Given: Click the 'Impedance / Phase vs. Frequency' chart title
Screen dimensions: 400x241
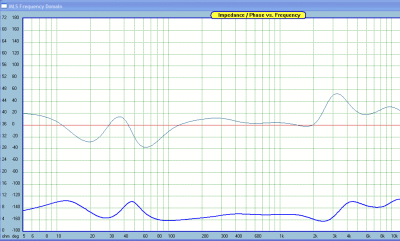Looking at the screenshot, I should click(x=258, y=15).
